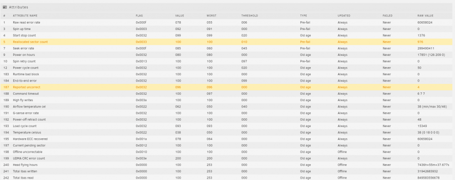
Task: Click the raw value 849583556678
Action: tap(428, 178)
